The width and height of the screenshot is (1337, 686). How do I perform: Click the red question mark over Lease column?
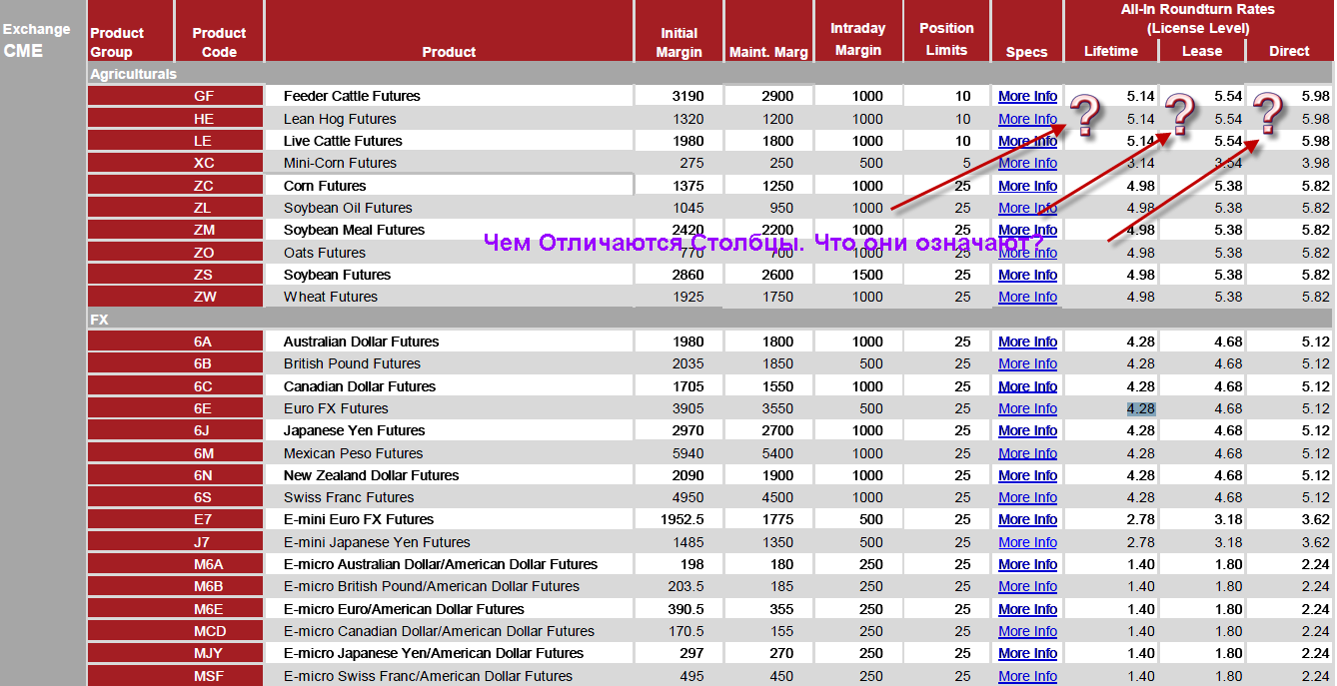click(1180, 115)
